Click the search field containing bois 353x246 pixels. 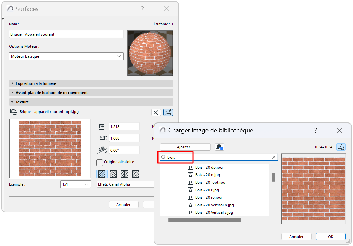click(x=218, y=157)
